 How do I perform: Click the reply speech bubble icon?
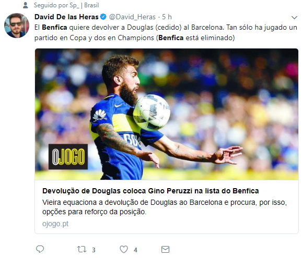click(40, 249)
